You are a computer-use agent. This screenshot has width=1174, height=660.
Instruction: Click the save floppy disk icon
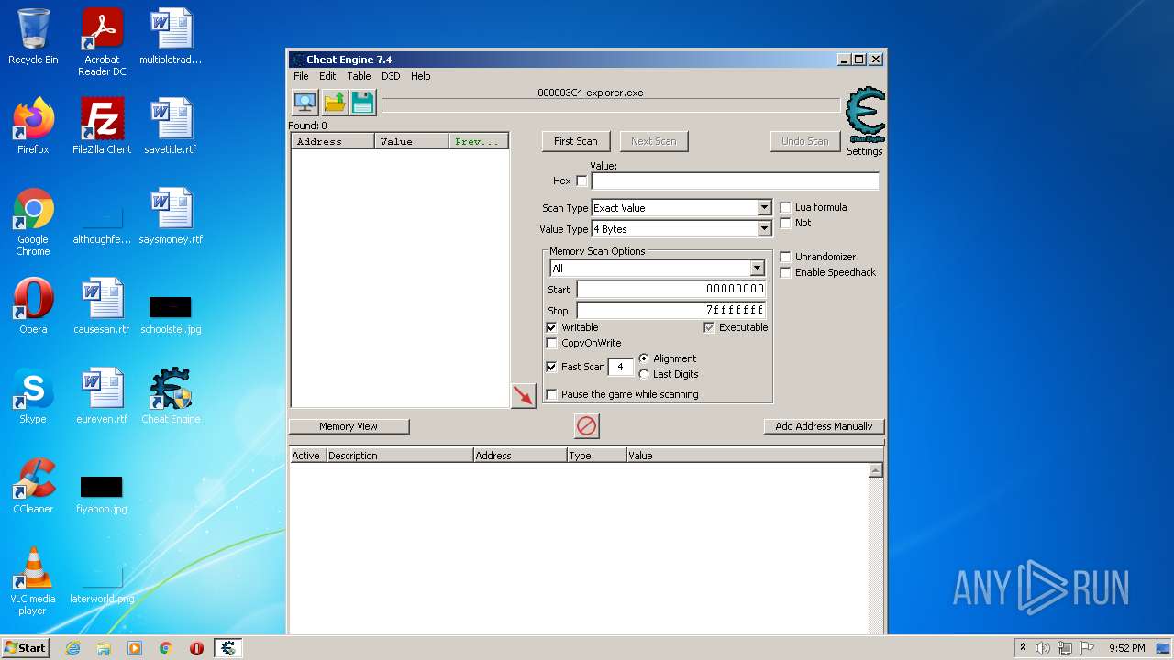[x=363, y=102]
